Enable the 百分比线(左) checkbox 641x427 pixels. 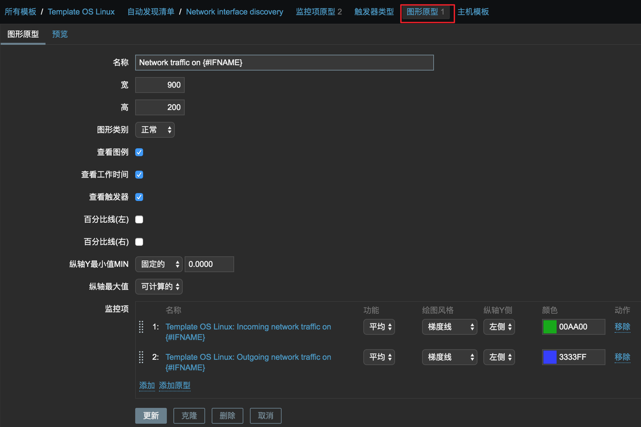point(139,219)
